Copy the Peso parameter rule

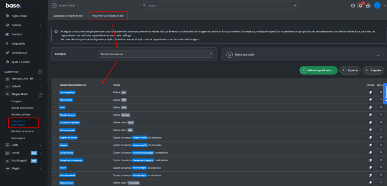point(370,108)
